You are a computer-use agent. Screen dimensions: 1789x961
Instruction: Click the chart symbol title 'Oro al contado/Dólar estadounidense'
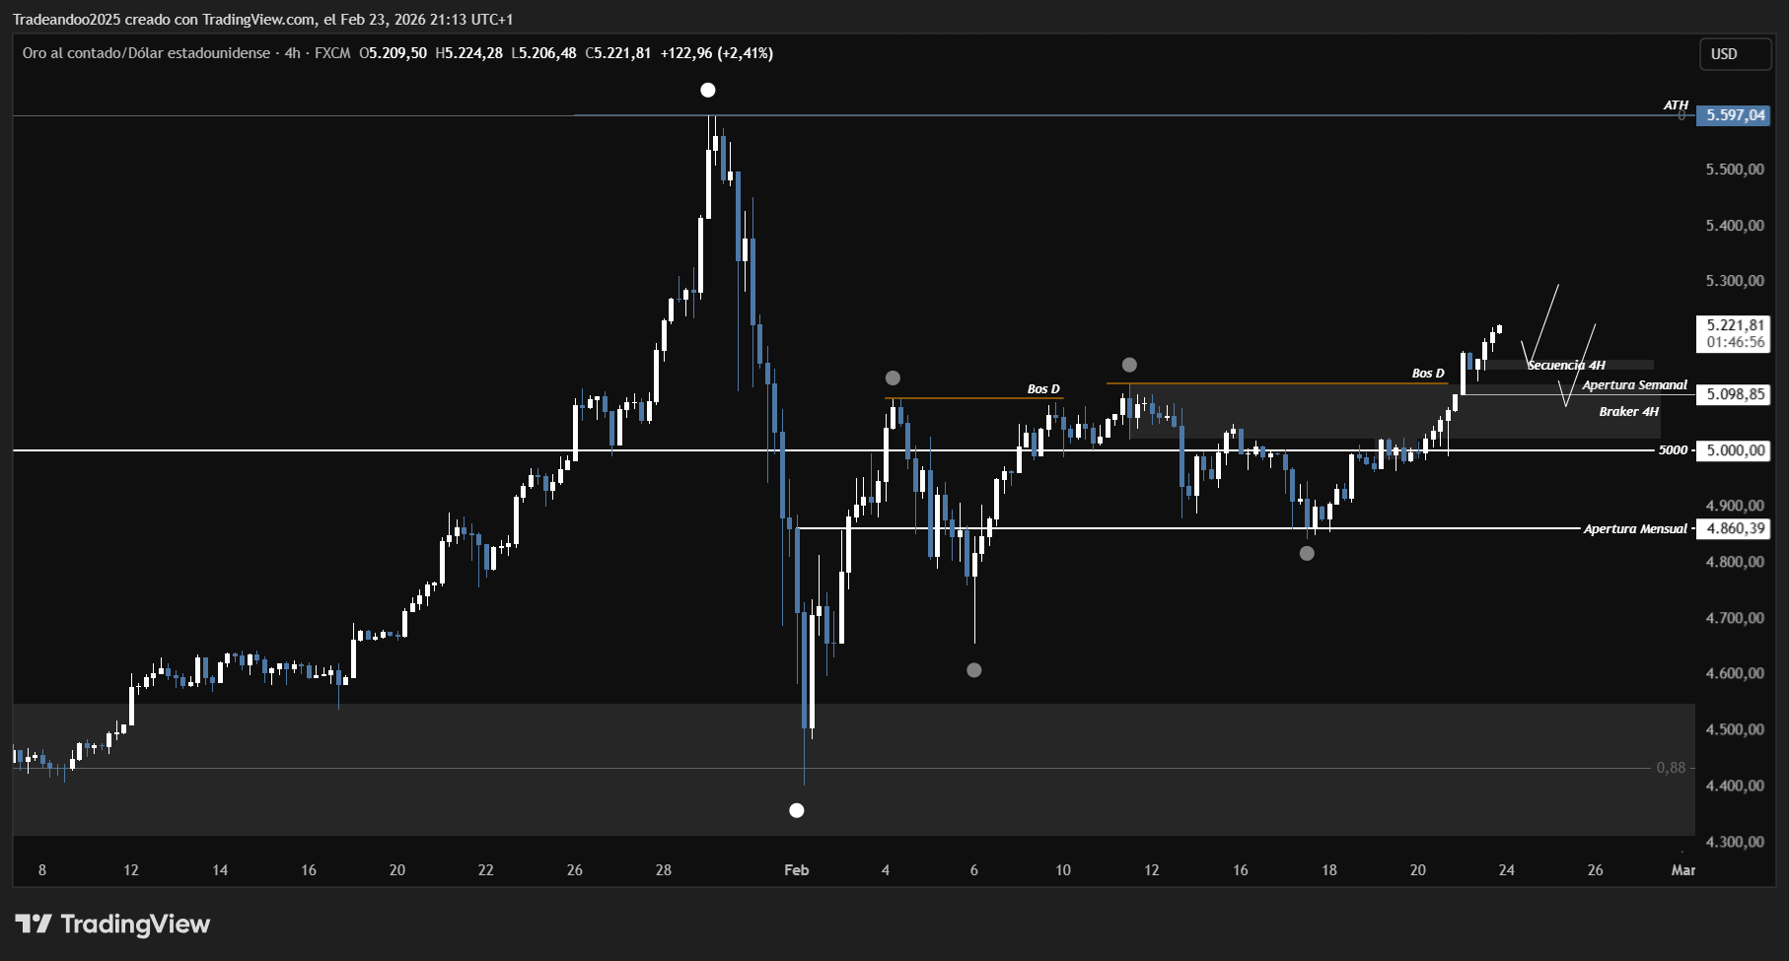[146, 53]
